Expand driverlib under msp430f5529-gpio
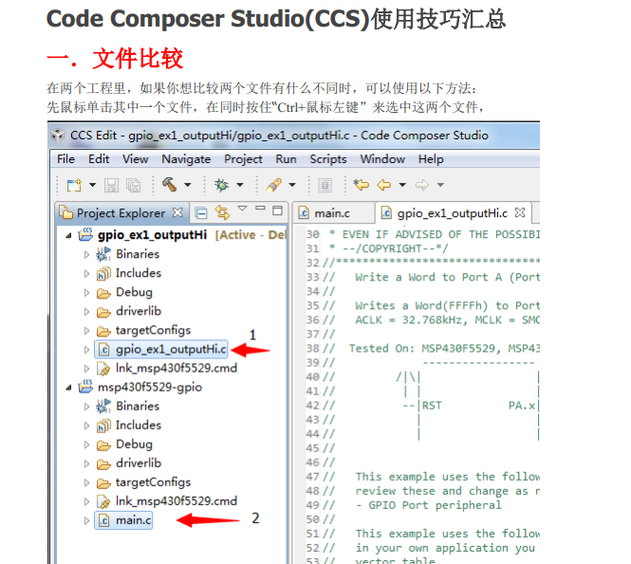The height and width of the screenshot is (564, 631). click(86, 464)
